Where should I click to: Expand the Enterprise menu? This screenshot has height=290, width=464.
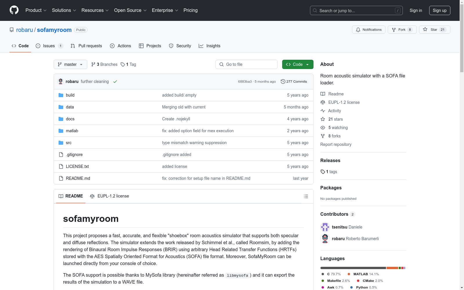(x=165, y=10)
